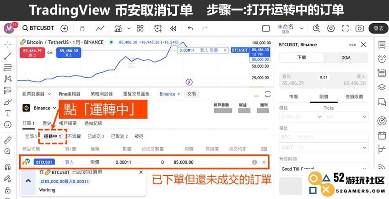Open the user profile avatar M

click(x=8, y=28)
